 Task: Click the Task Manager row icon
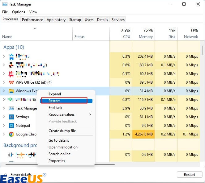click(11, 108)
